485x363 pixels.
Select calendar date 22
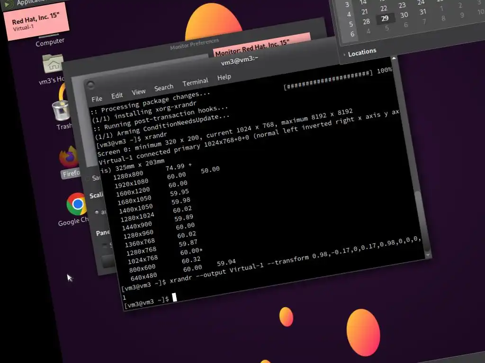coord(384,9)
